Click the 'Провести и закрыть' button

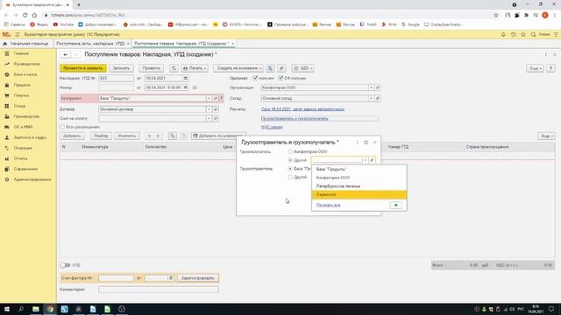[x=83, y=68]
